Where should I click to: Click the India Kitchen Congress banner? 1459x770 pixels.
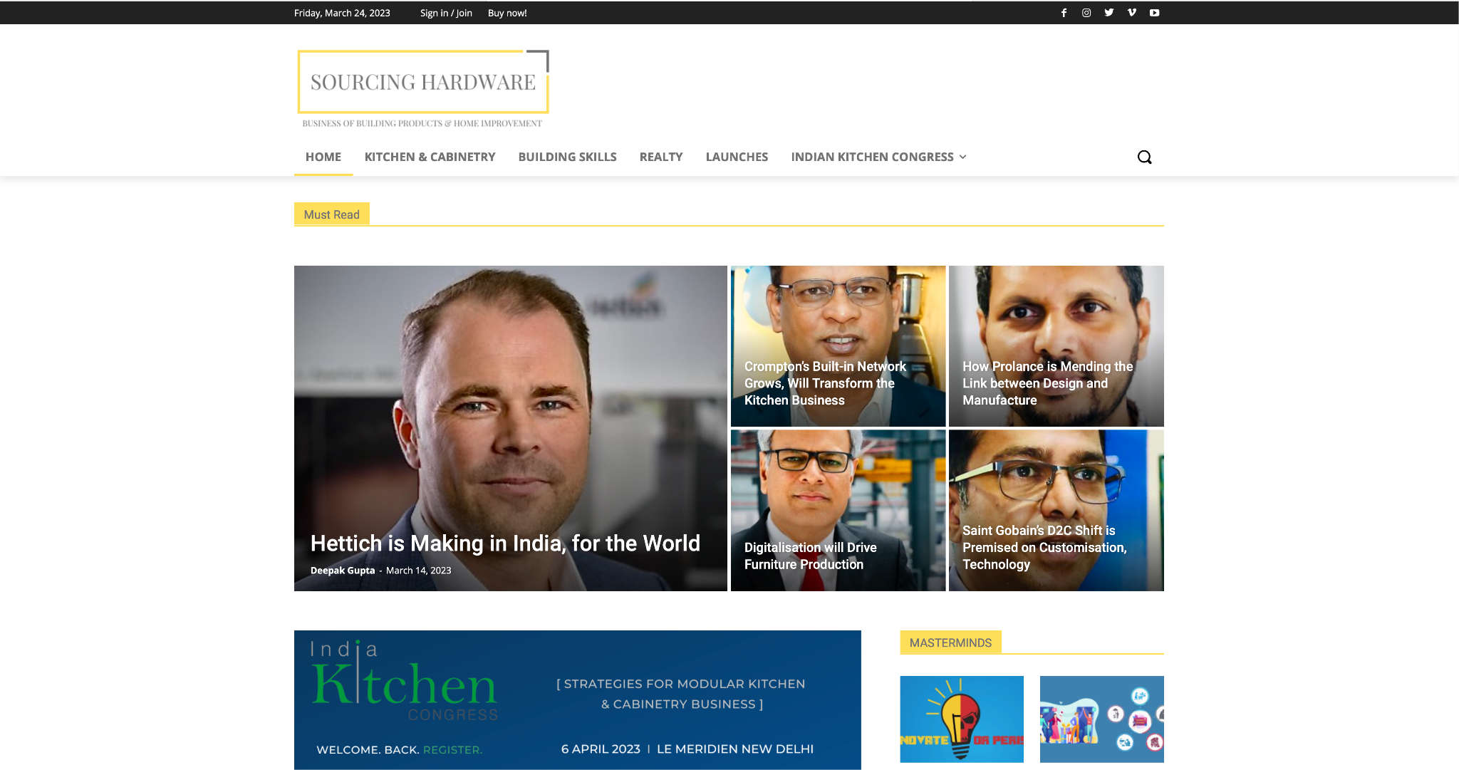pos(577,699)
